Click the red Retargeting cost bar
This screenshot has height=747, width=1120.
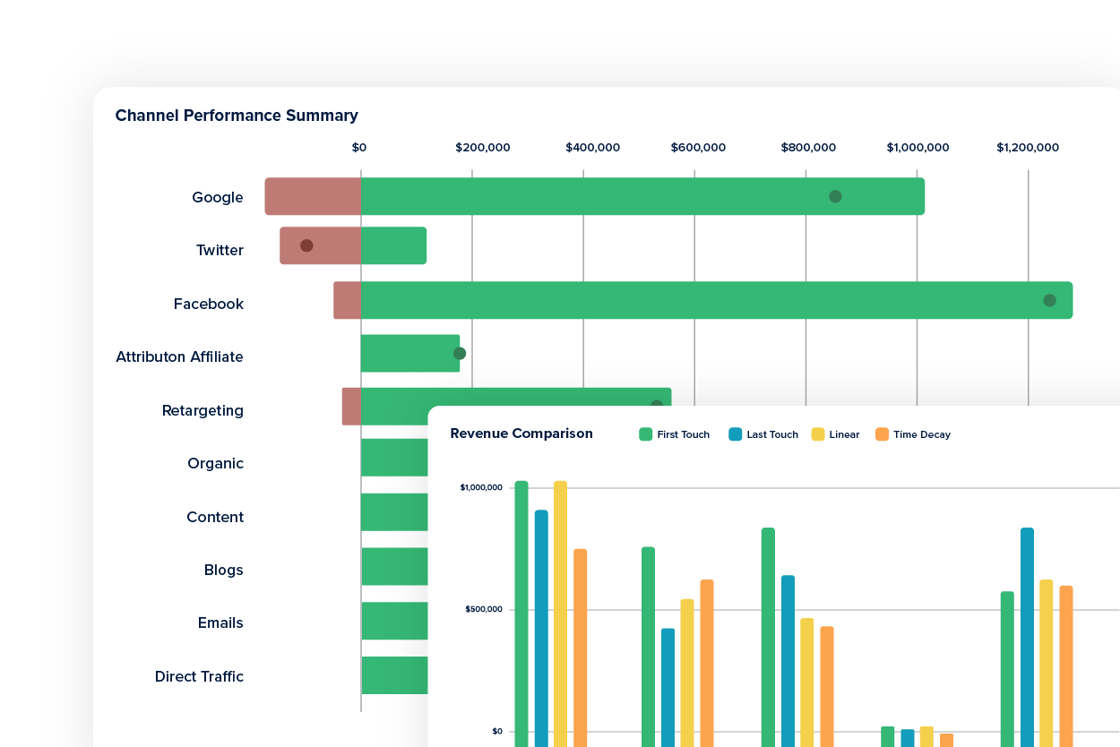click(351, 407)
